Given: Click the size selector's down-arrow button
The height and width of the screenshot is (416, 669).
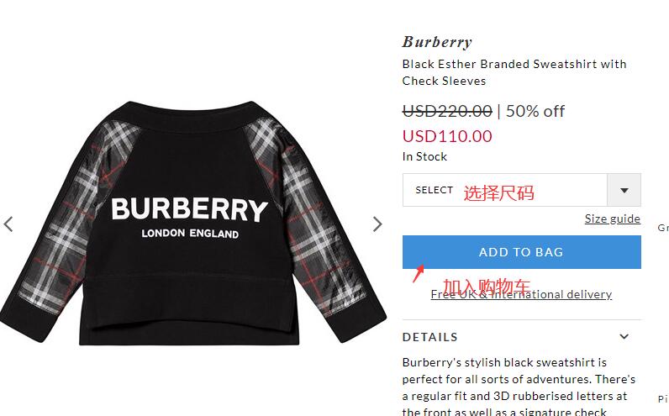Looking at the screenshot, I should pos(624,190).
